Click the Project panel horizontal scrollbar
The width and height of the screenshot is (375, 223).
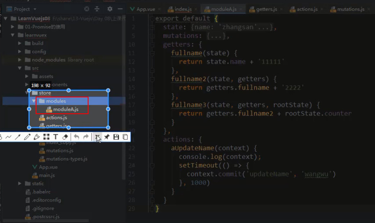(45, 221)
